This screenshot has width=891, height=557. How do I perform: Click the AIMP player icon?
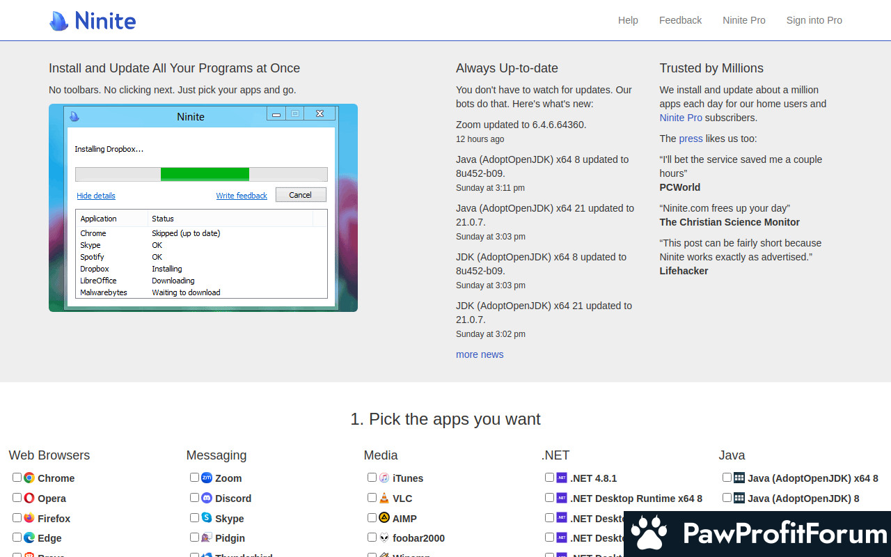(x=384, y=518)
